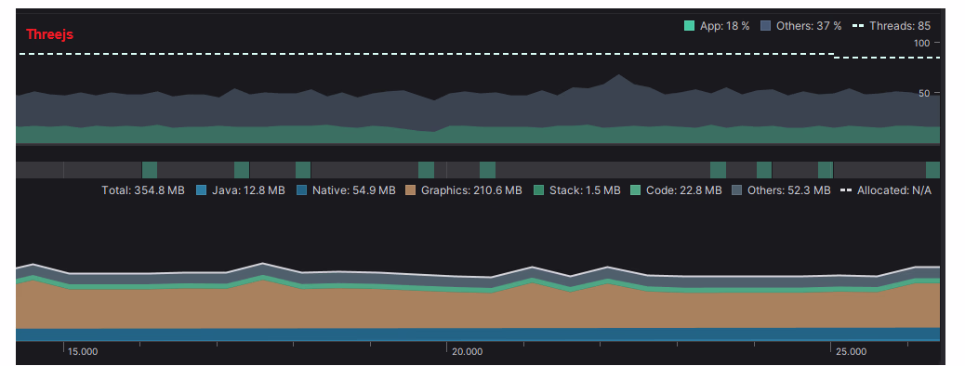Click the orange Graphics memory area
This screenshot has height=366, width=965.
click(477, 309)
